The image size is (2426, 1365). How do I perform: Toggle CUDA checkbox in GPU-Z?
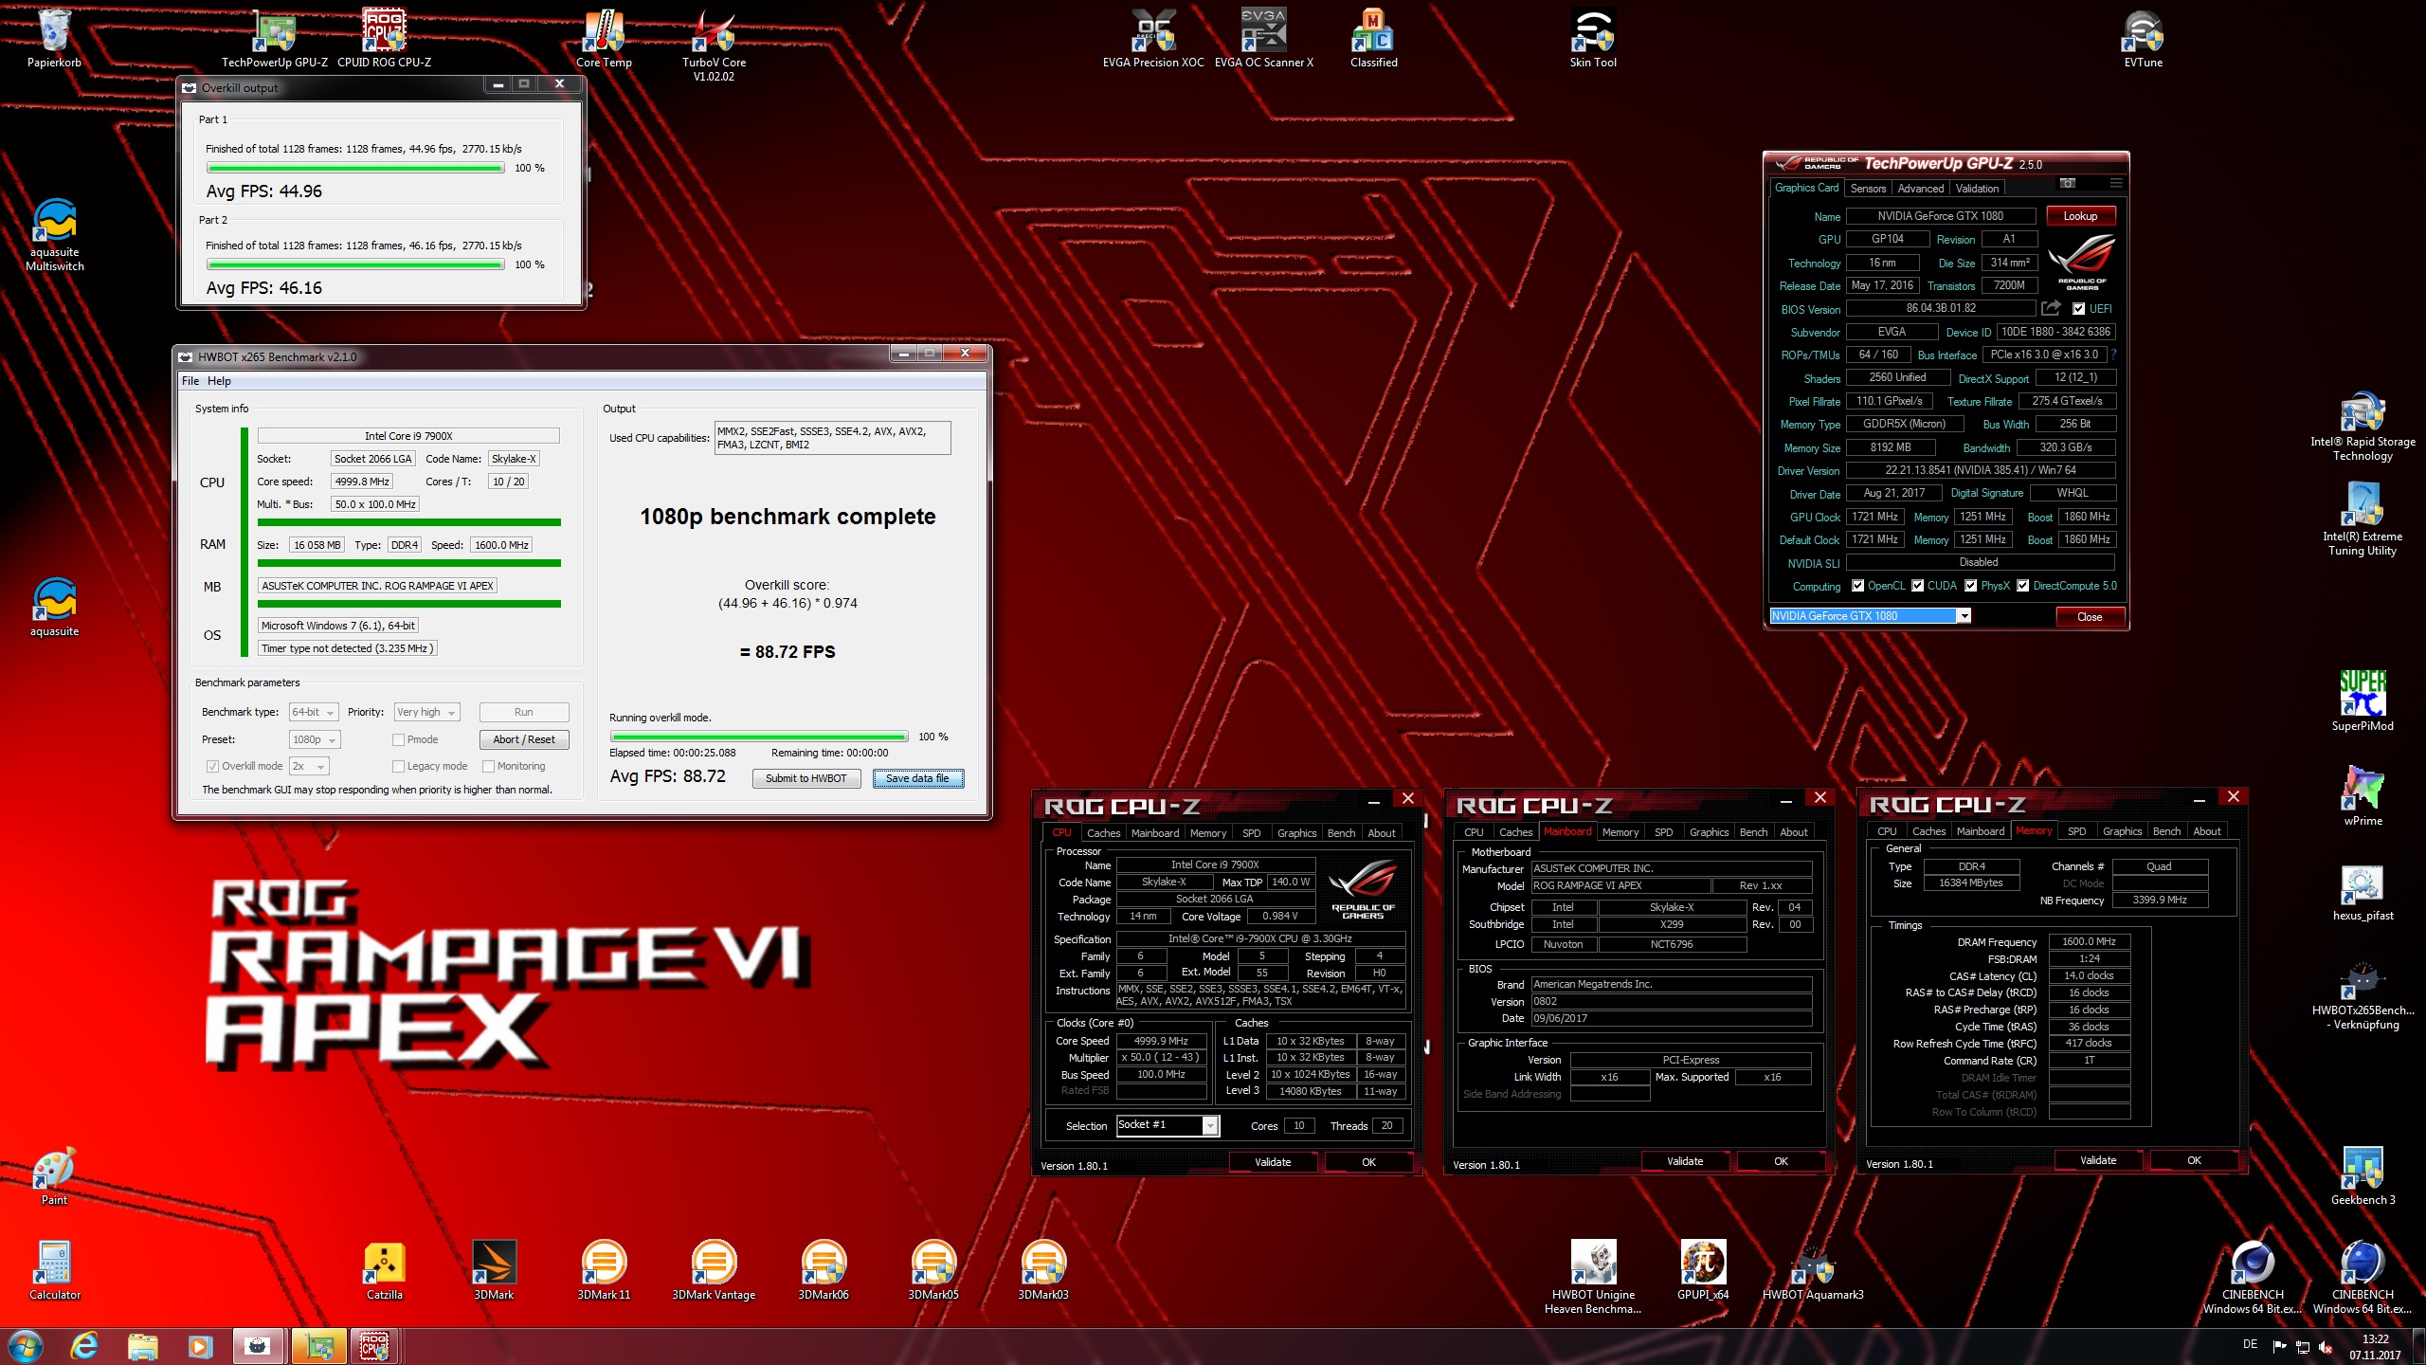pos(1917,586)
